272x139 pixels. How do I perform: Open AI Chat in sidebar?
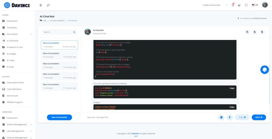click(10, 67)
